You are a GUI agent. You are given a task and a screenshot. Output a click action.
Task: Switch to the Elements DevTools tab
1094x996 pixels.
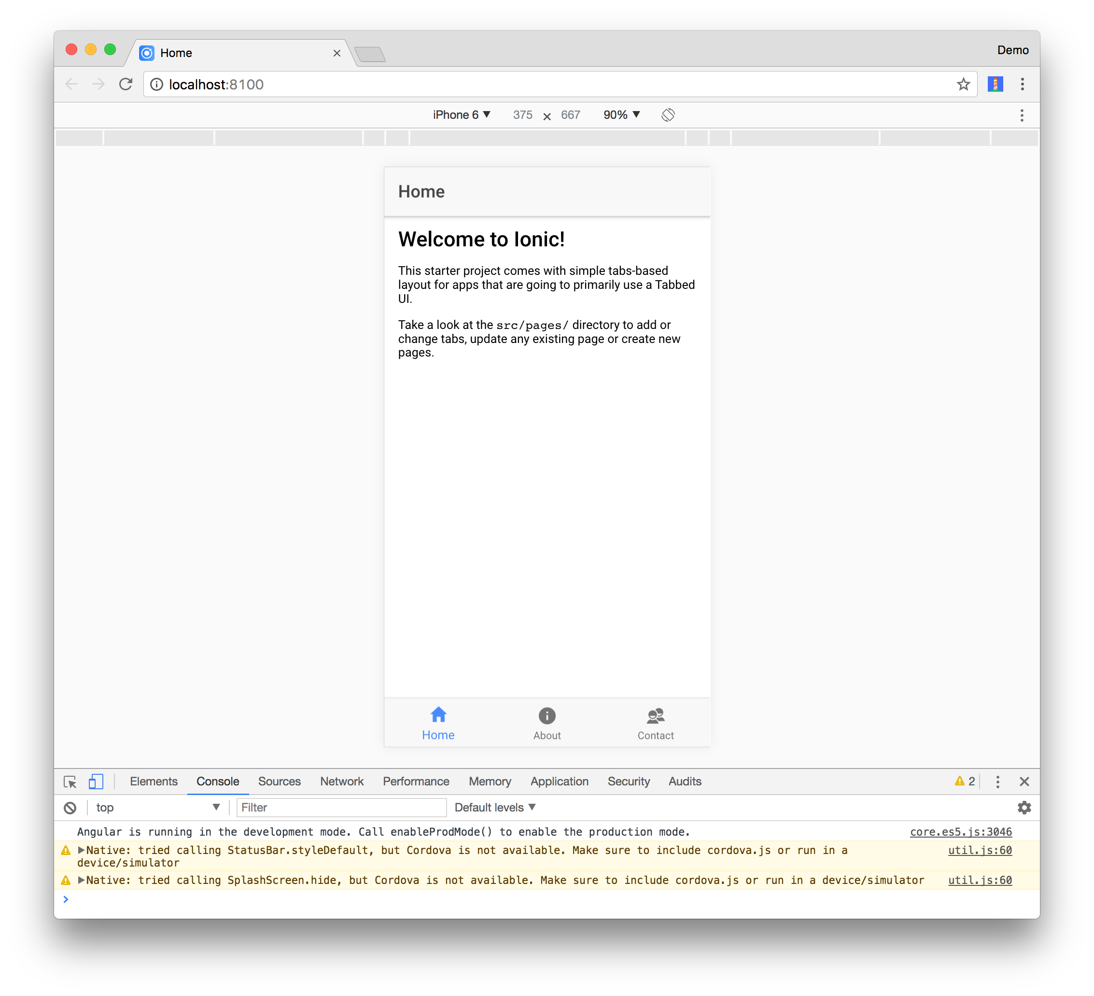[x=155, y=782]
